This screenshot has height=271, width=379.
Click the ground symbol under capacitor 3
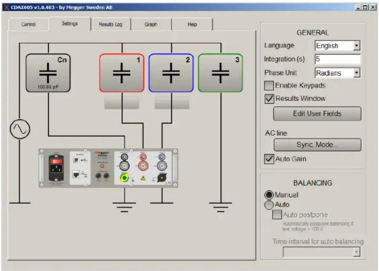coord(221,207)
